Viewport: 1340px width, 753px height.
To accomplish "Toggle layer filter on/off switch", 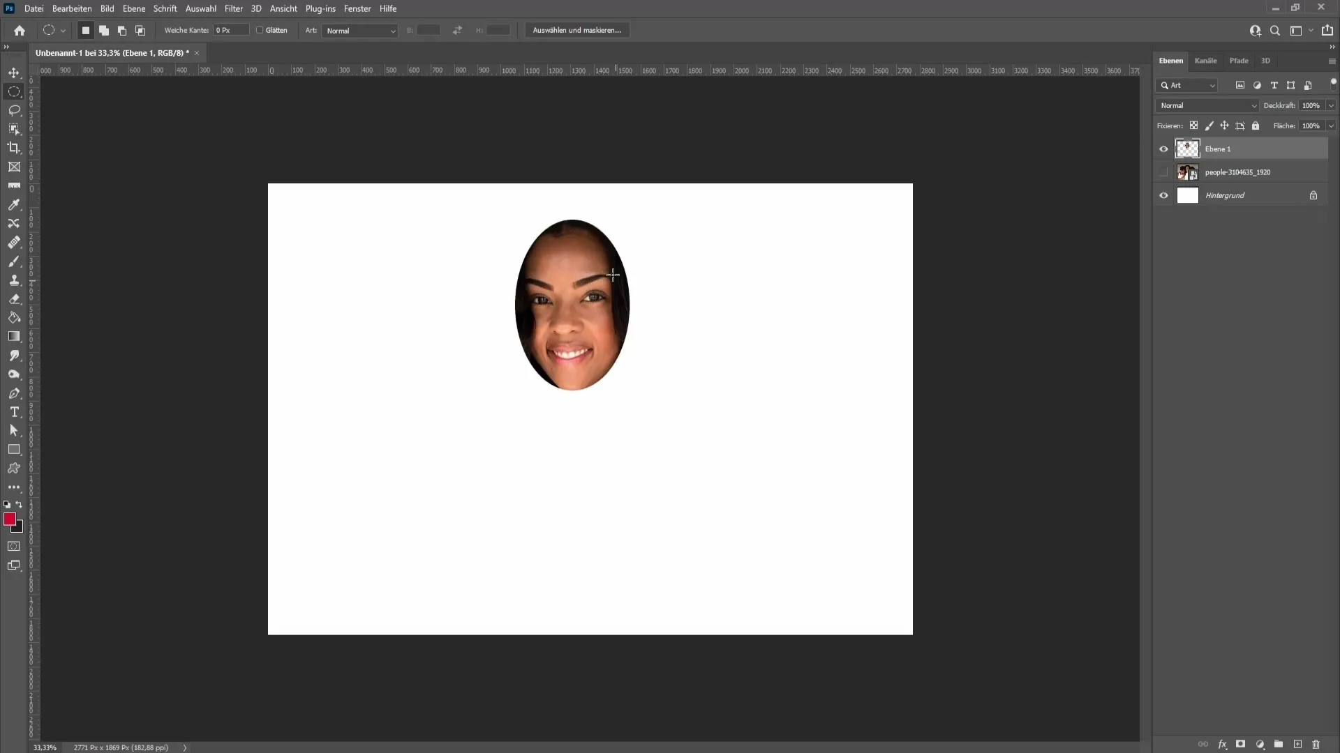I will pos(1333,82).
